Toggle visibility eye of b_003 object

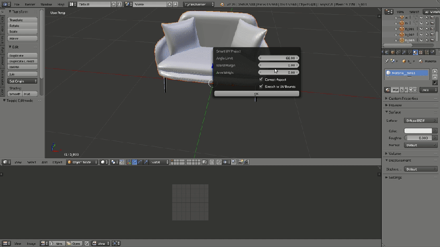(x=421, y=40)
